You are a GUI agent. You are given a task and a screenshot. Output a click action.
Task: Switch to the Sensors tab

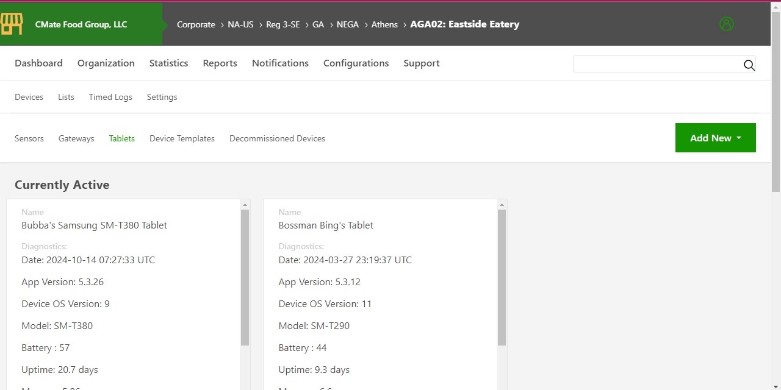coord(29,139)
